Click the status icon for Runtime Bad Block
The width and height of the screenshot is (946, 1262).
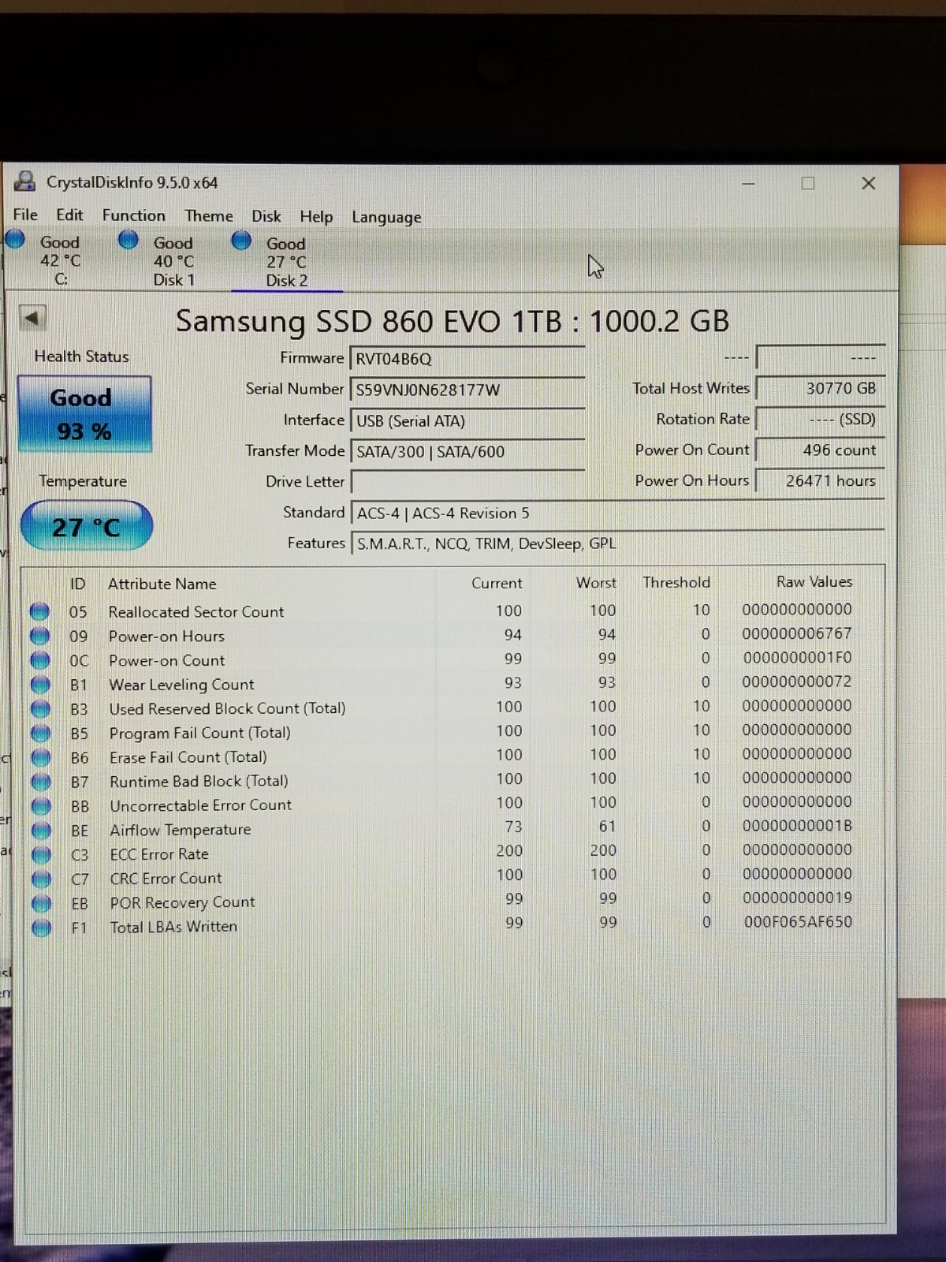point(41,782)
